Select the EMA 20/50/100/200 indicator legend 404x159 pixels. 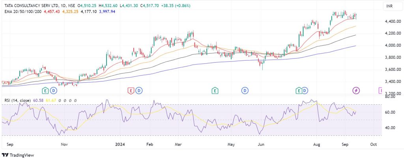[23, 11]
